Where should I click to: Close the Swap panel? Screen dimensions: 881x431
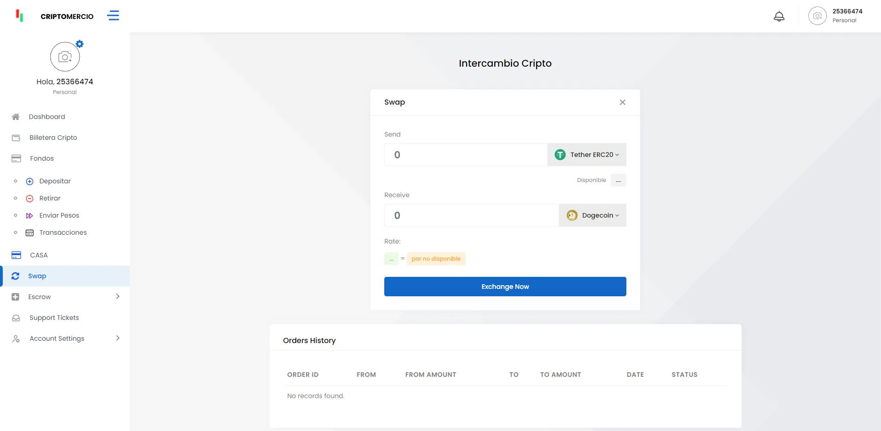coord(622,102)
